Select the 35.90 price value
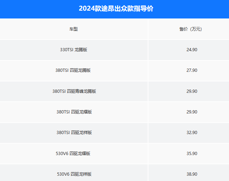This screenshot has height=181, width=229. pos(192,154)
